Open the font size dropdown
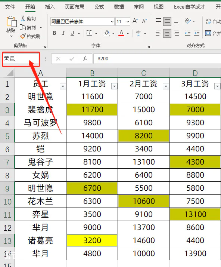Viewport: 221px width, 267px height. [128, 22]
